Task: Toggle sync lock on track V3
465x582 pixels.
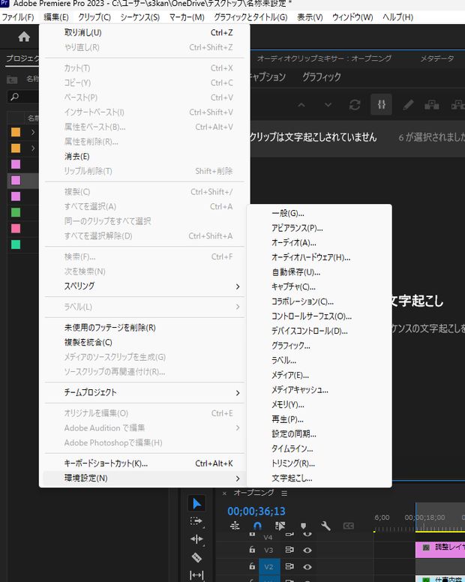Action: (289, 550)
